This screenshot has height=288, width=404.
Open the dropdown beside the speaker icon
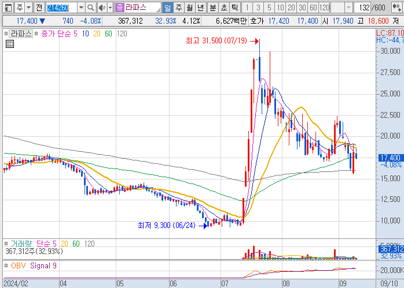pos(110,8)
